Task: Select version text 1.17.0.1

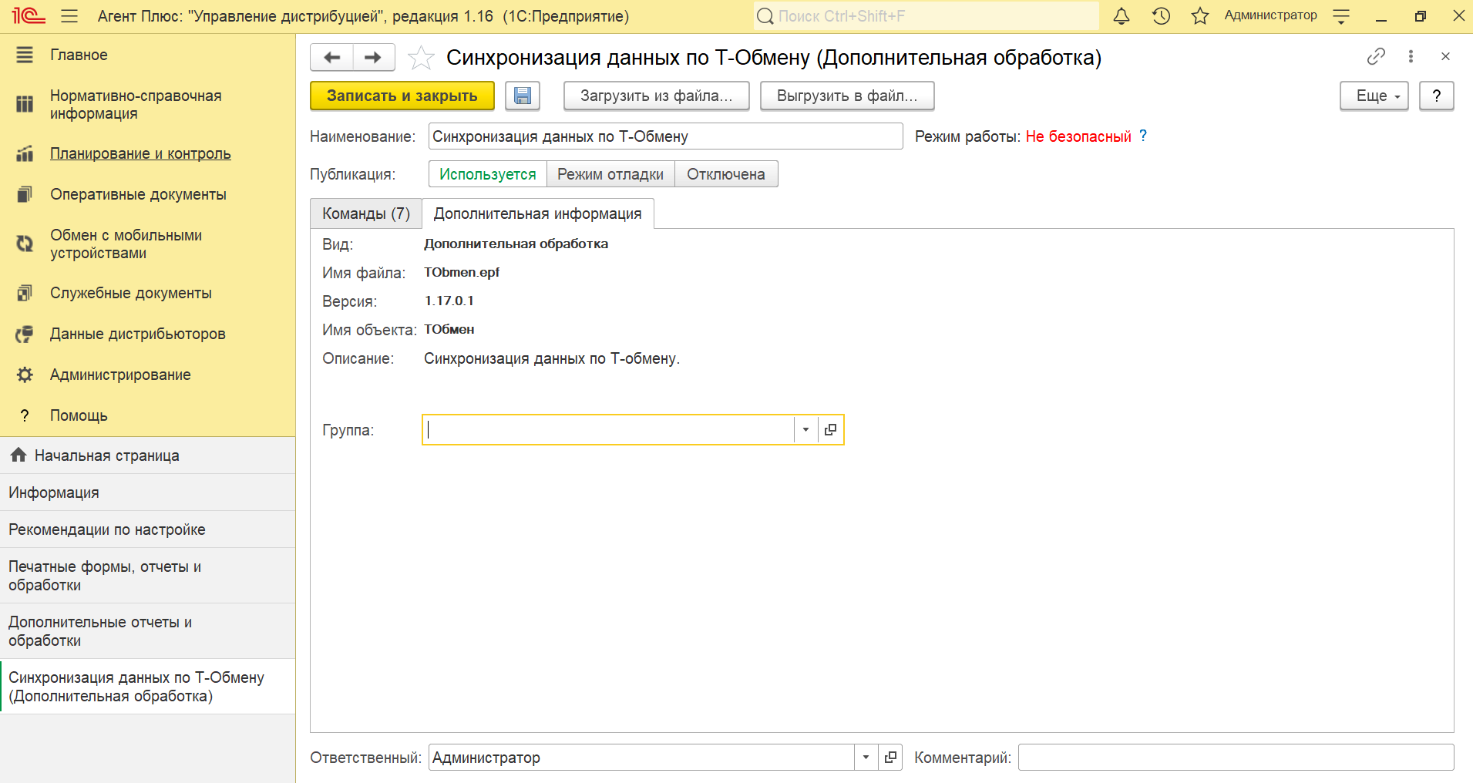Action: (x=449, y=301)
